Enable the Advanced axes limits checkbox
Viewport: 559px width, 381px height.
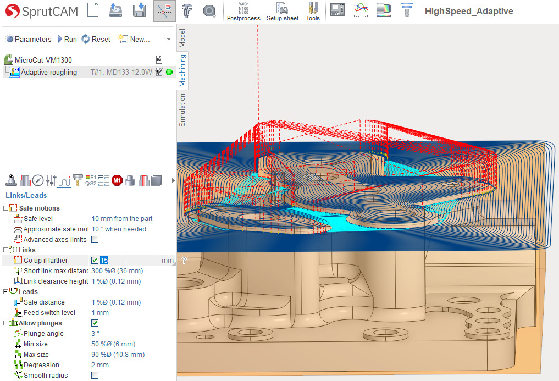(95, 239)
